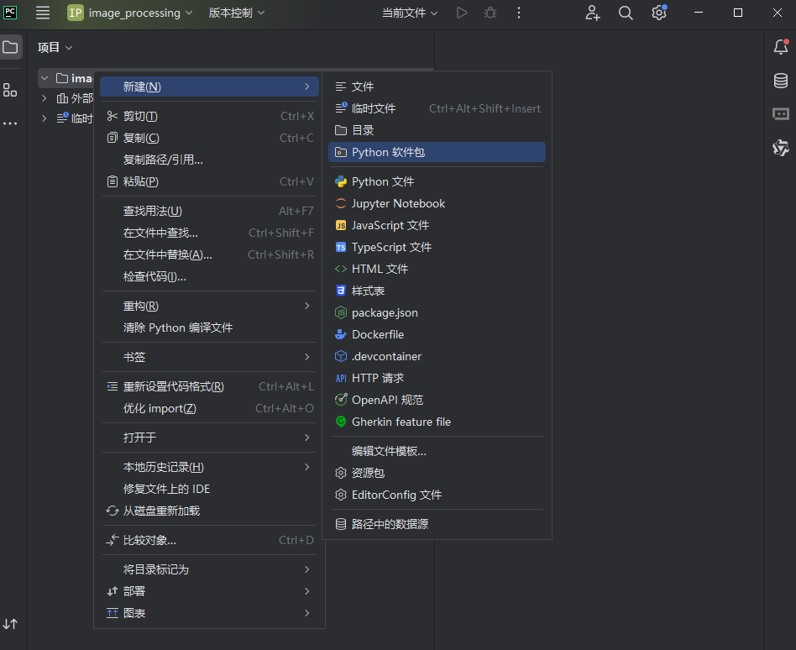Create new JavaScript 文件
The width and height of the screenshot is (796, 650).
(437, 225)
